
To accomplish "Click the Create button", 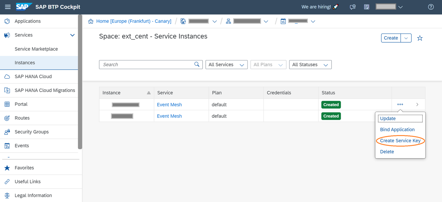I will tap(391, 38).
